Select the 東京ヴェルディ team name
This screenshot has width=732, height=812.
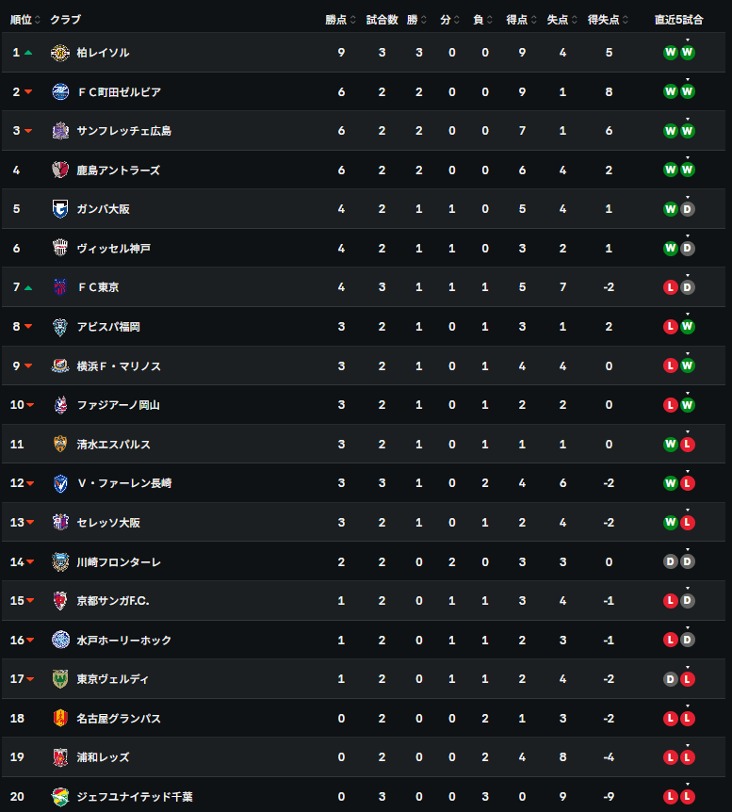[x=113, y=679]
